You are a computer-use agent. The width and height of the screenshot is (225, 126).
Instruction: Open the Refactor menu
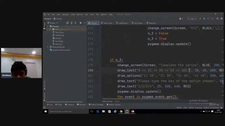(80, 15)
